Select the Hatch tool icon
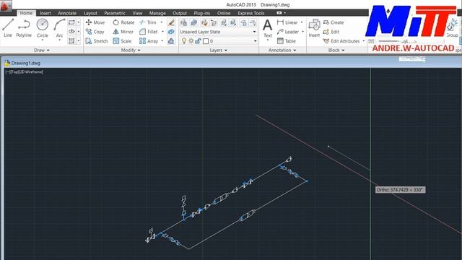This screenshot has width=462, height=260. tap(71, 41)
